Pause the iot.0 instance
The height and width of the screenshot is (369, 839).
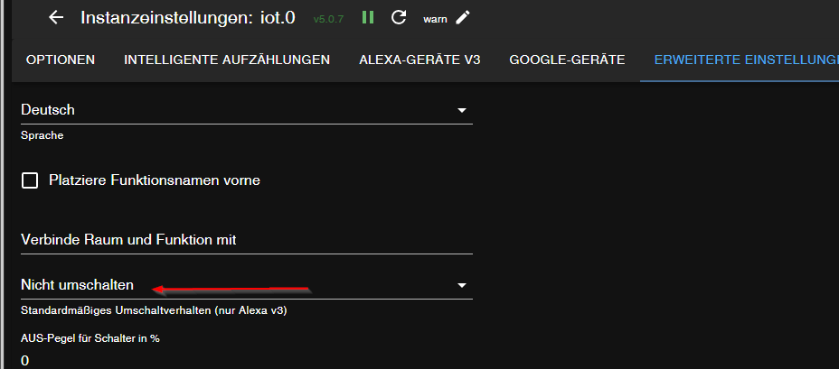(368, 17)
